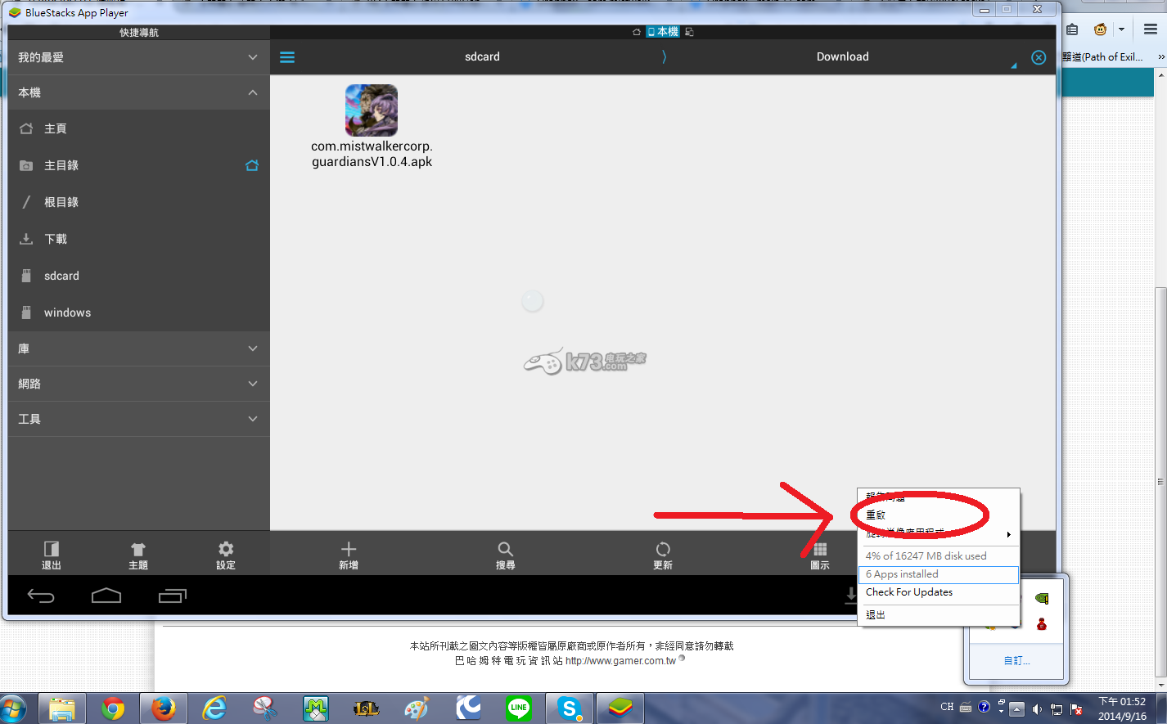Viewport: 1167px width, 724px height.
Task: Tap the Android back arrow button
Action: tap(41, 596)
